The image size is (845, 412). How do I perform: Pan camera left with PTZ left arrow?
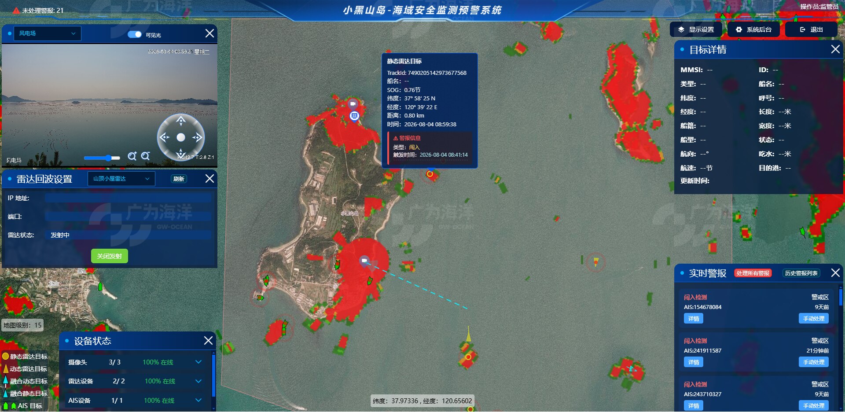click(165, 137)
